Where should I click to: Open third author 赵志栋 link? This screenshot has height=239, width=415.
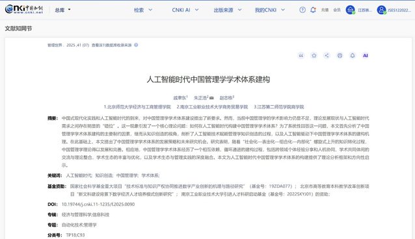point(226,98)
